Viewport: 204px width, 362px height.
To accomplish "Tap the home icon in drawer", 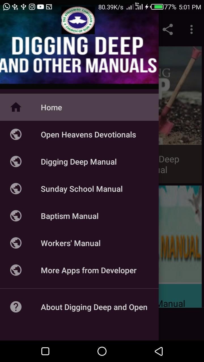I will [16, 107].
